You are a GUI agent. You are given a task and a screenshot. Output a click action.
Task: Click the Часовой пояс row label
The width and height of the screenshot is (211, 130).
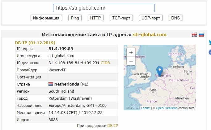click(x=29, y=106)
